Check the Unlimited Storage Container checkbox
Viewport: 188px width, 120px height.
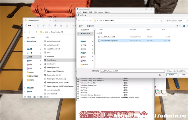(x=78, y=95)
